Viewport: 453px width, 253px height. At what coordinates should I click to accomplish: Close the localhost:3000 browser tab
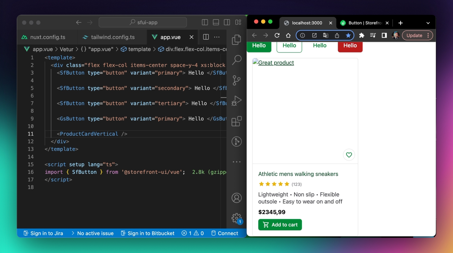tap(331, 23)
